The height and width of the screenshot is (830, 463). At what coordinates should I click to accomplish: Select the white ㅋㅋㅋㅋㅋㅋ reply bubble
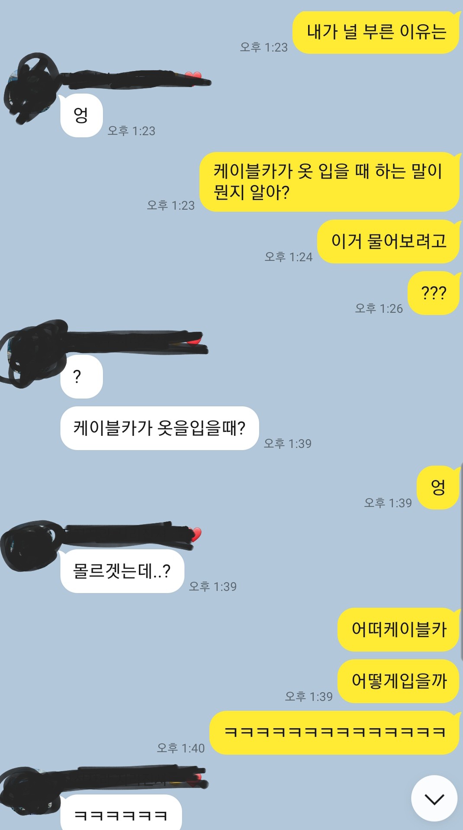(121, 813)
